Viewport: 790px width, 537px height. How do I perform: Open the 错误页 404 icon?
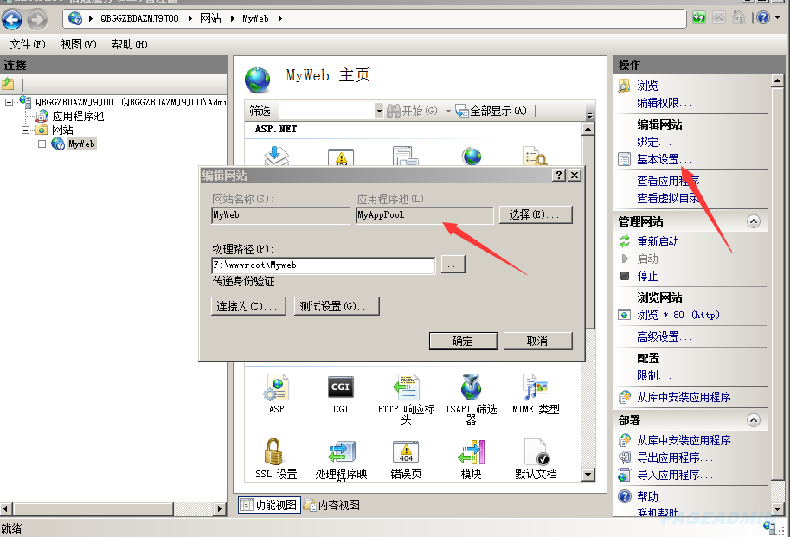click(x=406, y=452)
